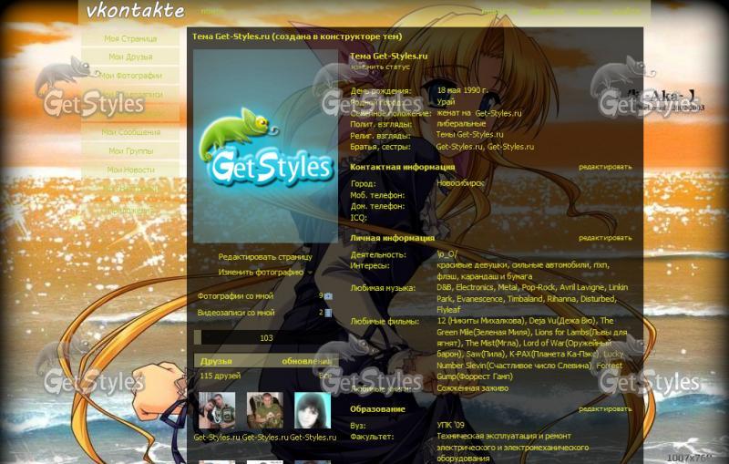729x464 pixels.
Task: Click the political views value либеральные
Action: click(461, 124)
